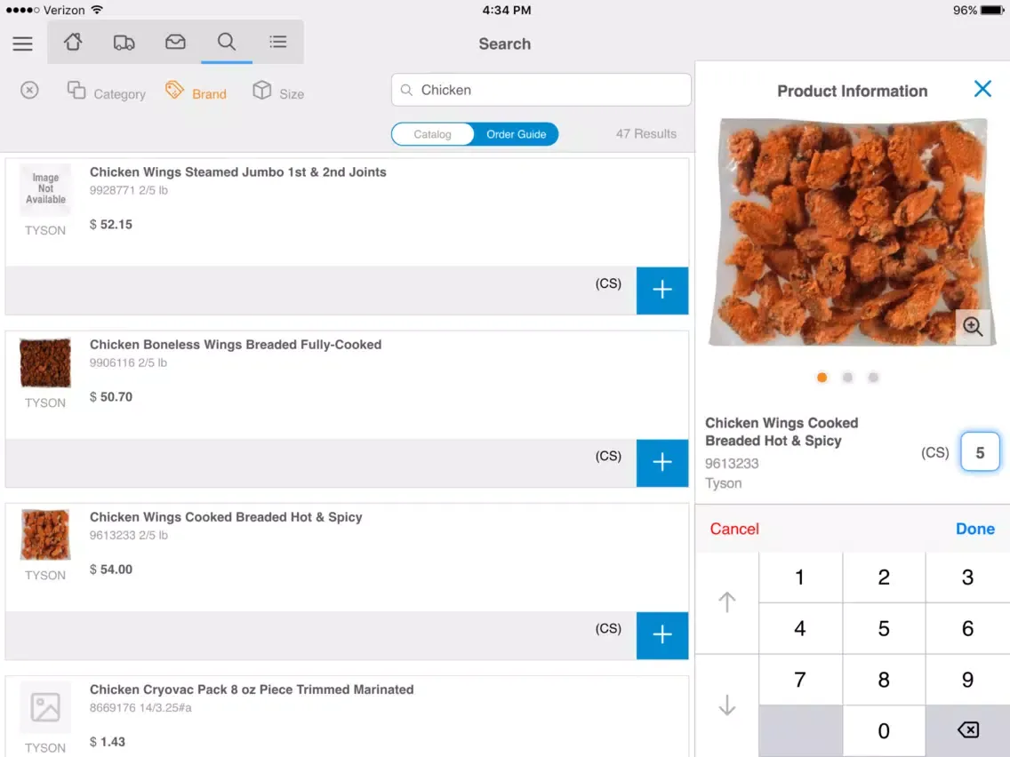Cancel the quantity entry

coord(734,529)
